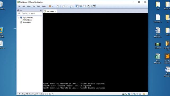The image size is (170, 96).
Task: Open the library search filter dropdown
Action: [41, 13]
